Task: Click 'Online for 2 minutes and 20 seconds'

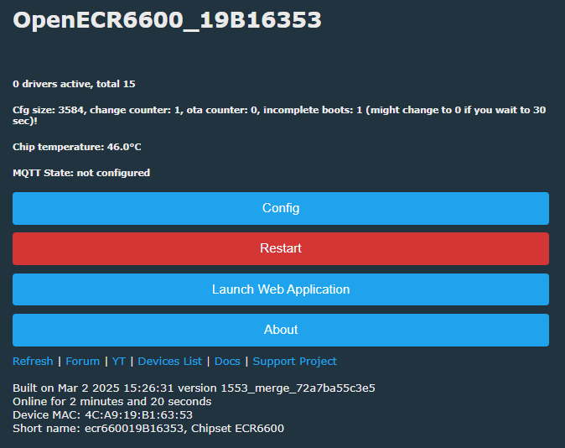Action: click(112, 402)
